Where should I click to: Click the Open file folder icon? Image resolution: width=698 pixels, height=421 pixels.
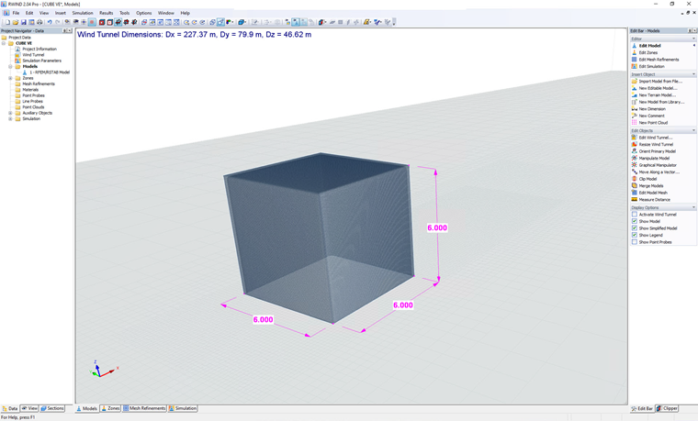tap(15, 22)
